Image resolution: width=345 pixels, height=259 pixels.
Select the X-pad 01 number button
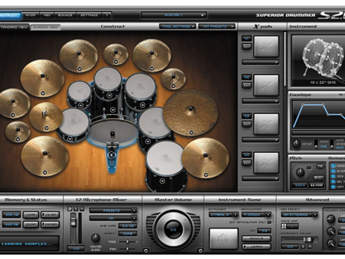(x=246, y=38)
